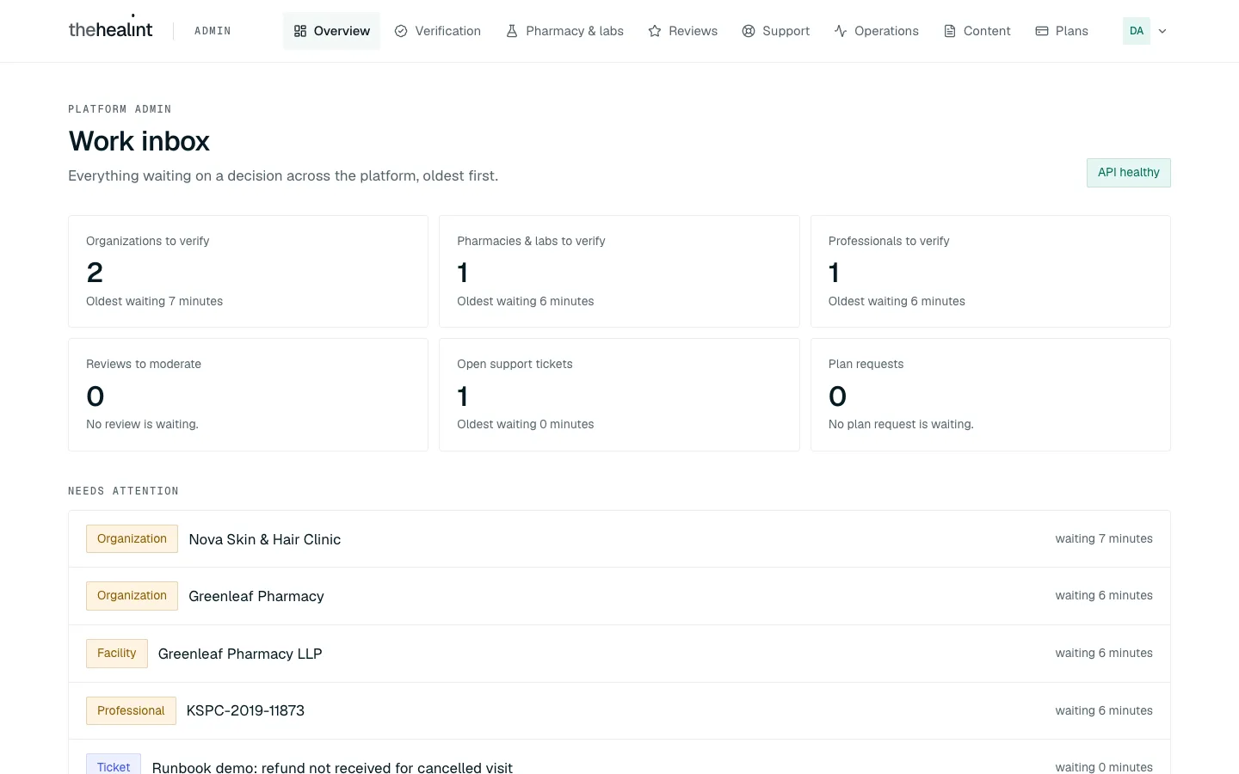Select the Nova Skin & Hair Clinic row

coord(619,539)
